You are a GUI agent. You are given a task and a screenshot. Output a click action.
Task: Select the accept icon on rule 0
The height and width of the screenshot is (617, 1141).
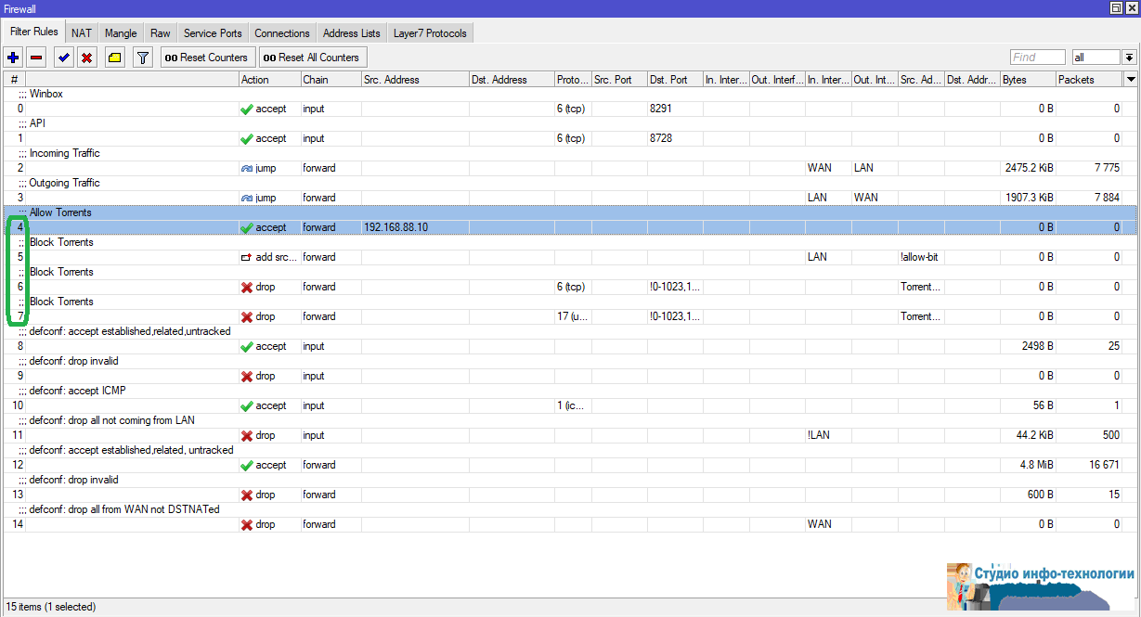tap(246, 109)
